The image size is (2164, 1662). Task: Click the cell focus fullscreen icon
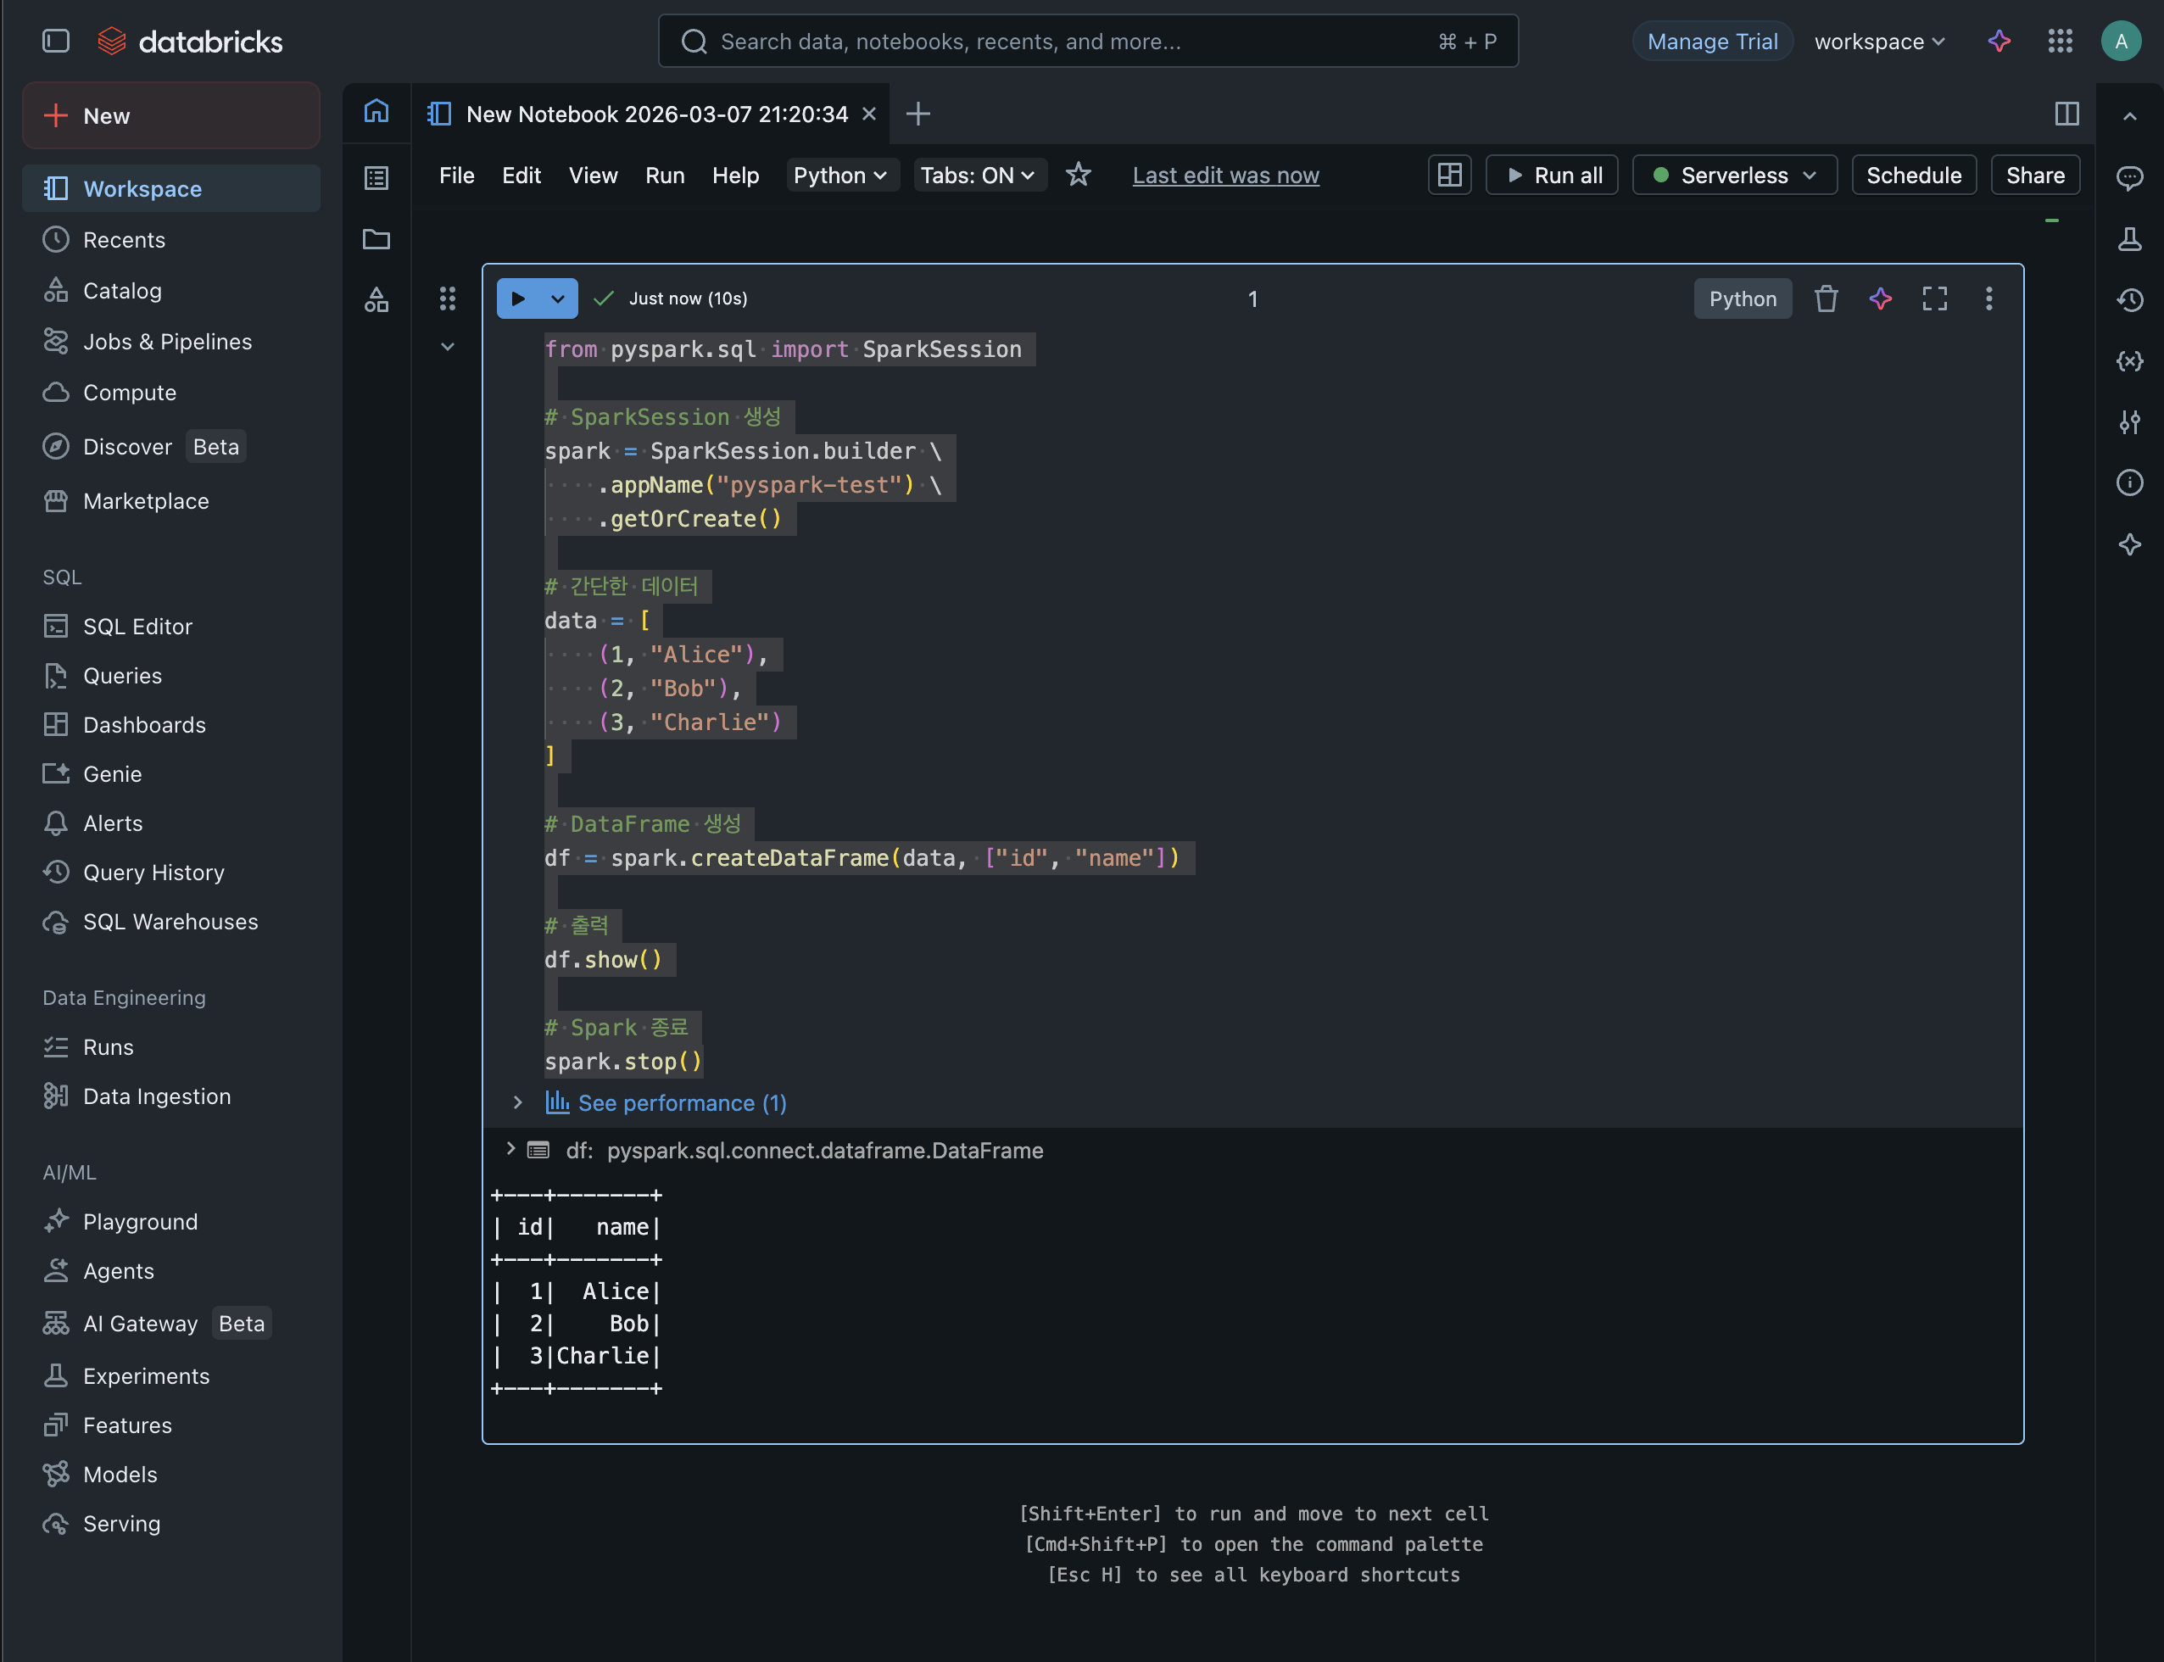point(1934,298)
